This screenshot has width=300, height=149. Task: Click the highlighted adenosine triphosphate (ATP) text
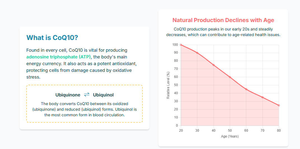click(x=58, y=57)
